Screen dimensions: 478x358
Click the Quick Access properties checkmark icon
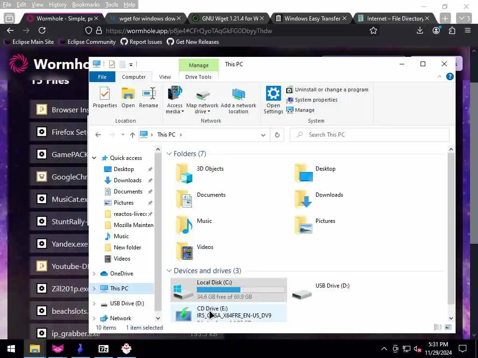(x=112, y=64)
